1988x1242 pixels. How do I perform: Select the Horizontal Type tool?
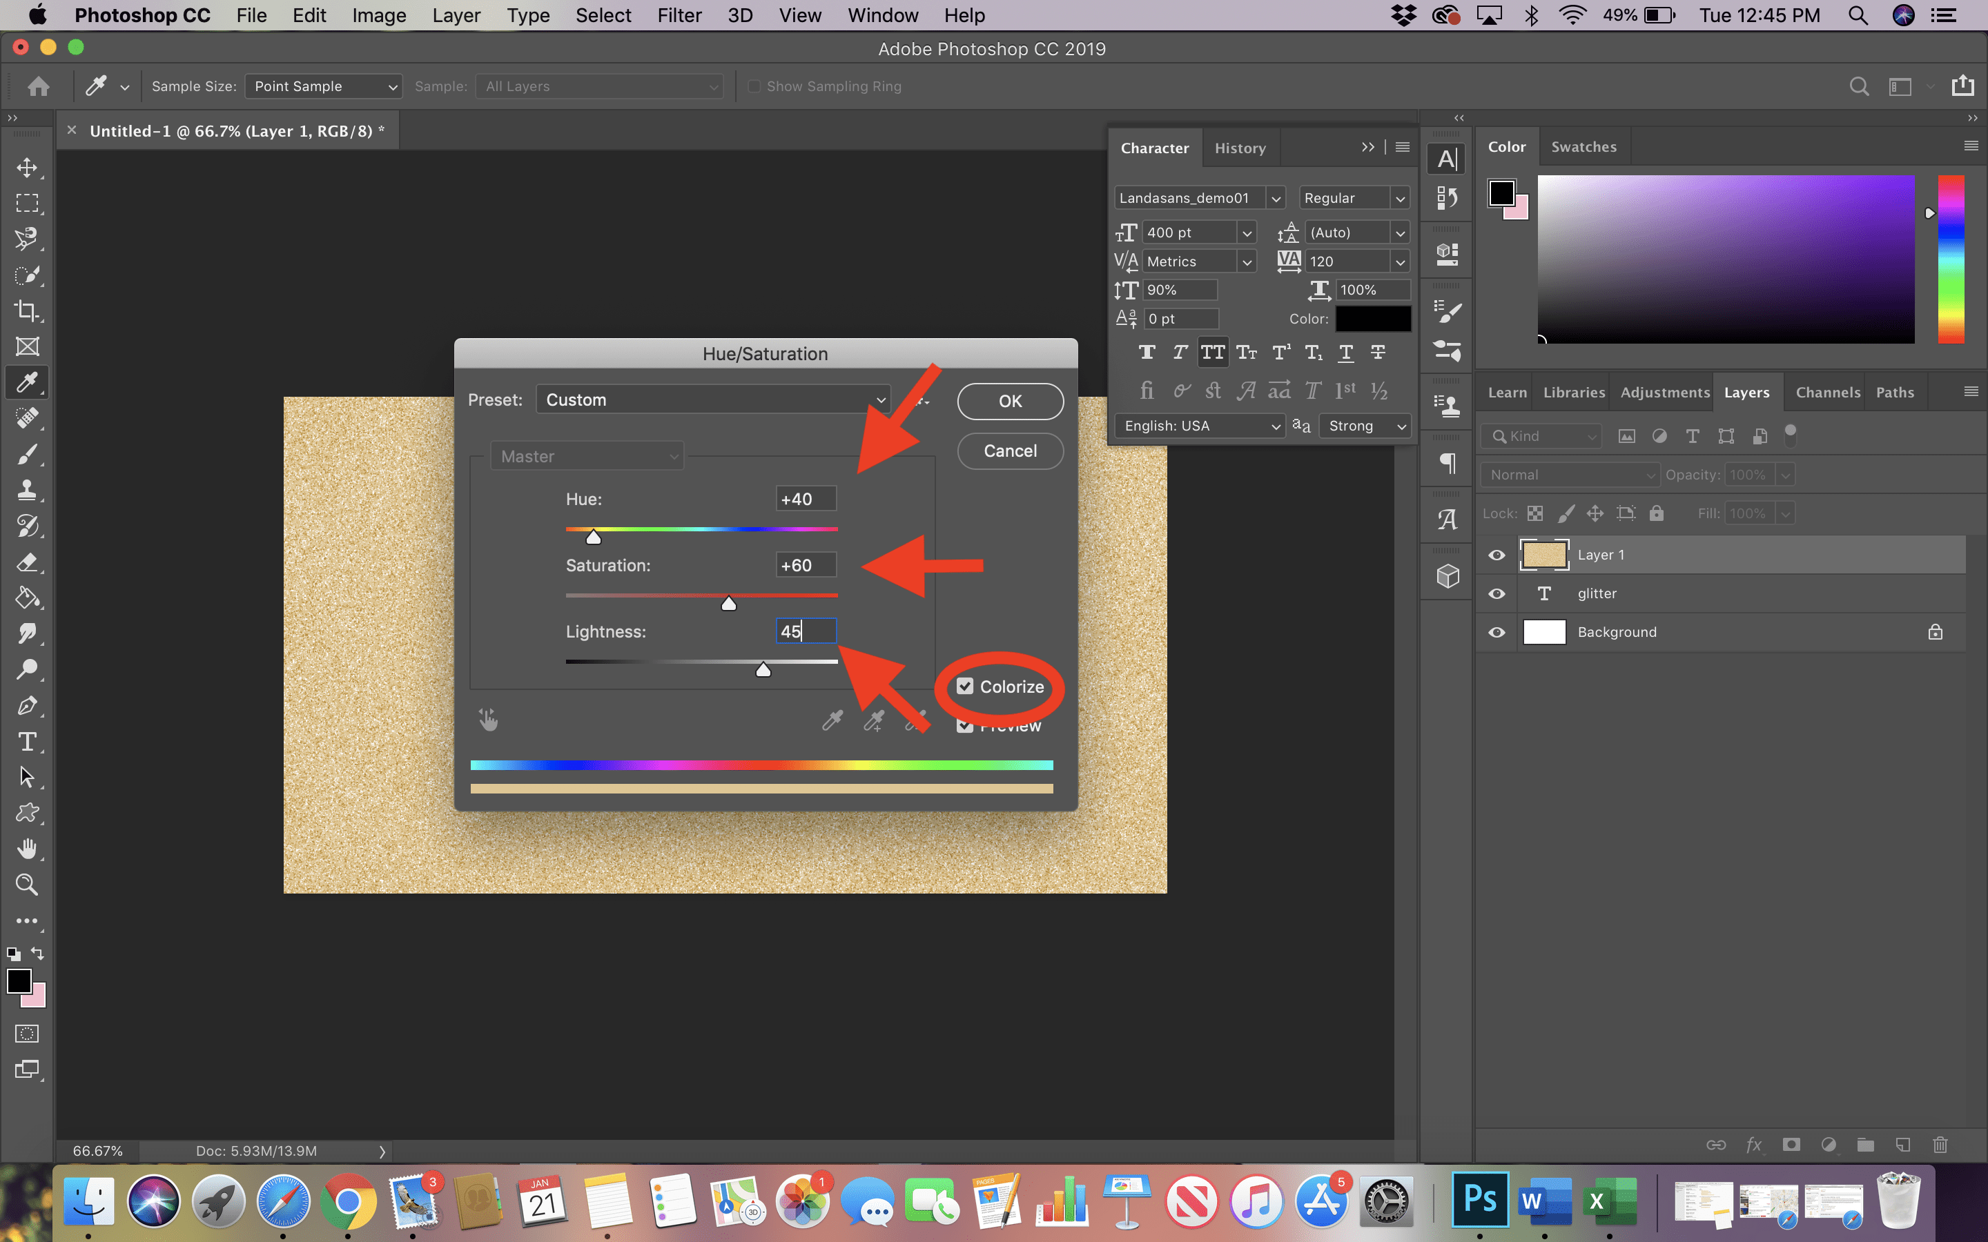[27, 742]
